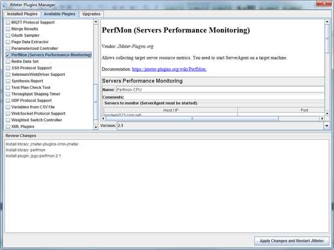Image resolution: width=334 pixels, height=250 pixels.
Task: Select the 'Merge Results' list entry
Action: point(25,29)
